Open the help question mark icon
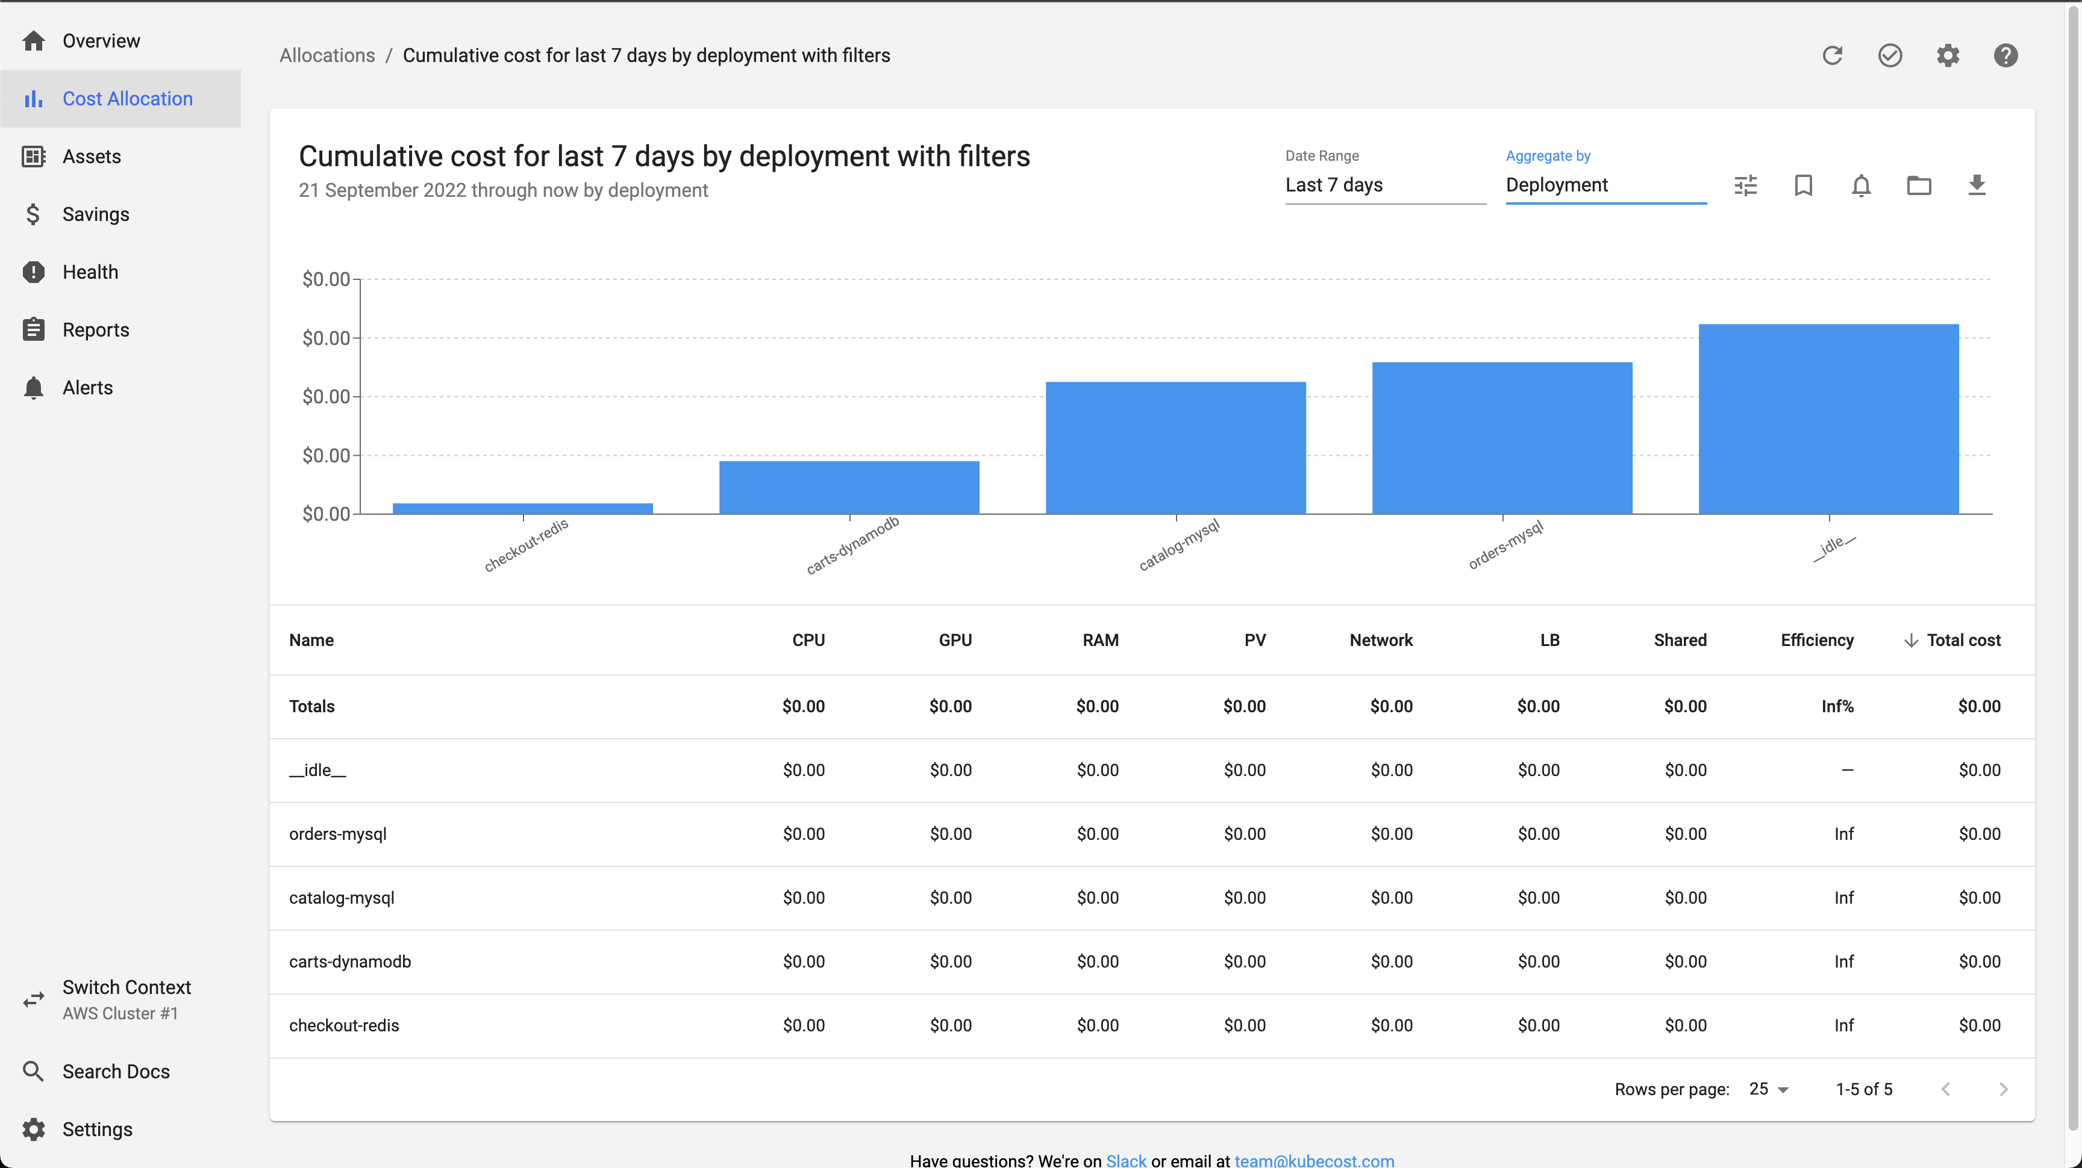 pyautogui.click(x=2005, y=55)
